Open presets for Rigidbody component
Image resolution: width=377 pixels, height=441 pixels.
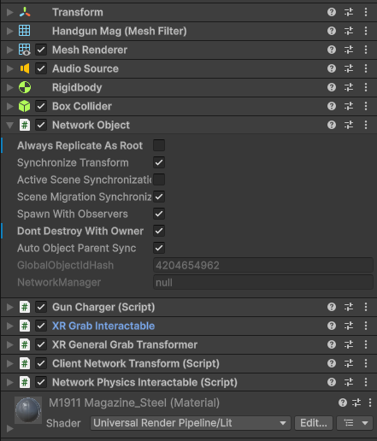pos(349,87)
